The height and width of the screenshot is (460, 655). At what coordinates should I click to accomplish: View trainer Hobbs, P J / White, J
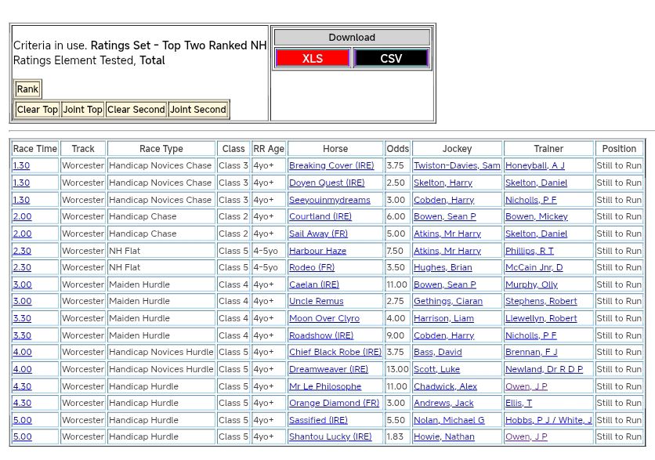click(x=548, y=421)
